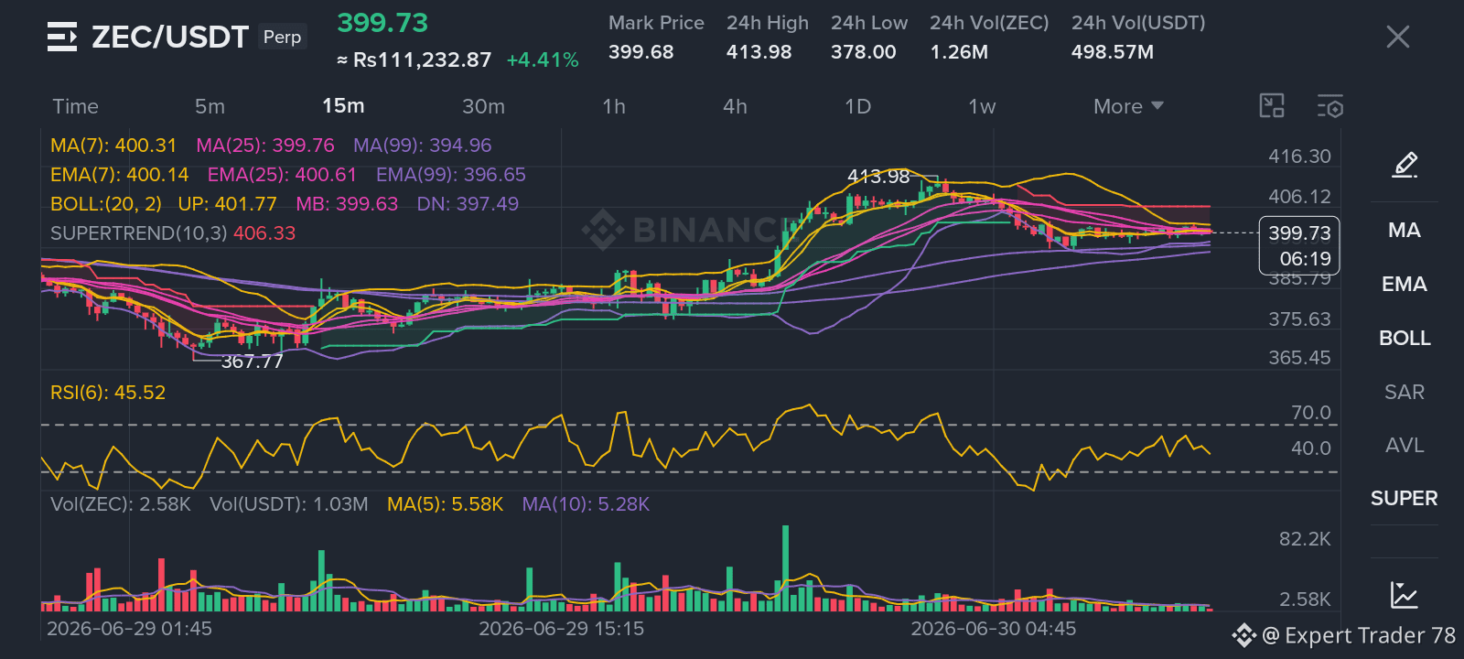Screen dimensions: 1464x659
Task: Select the 30m interval
Action: click(483, 107)
